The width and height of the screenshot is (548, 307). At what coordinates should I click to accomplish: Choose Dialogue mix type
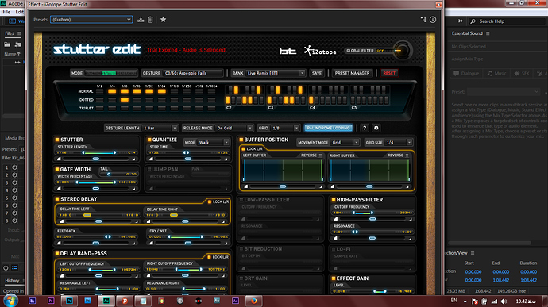point(466,73)
